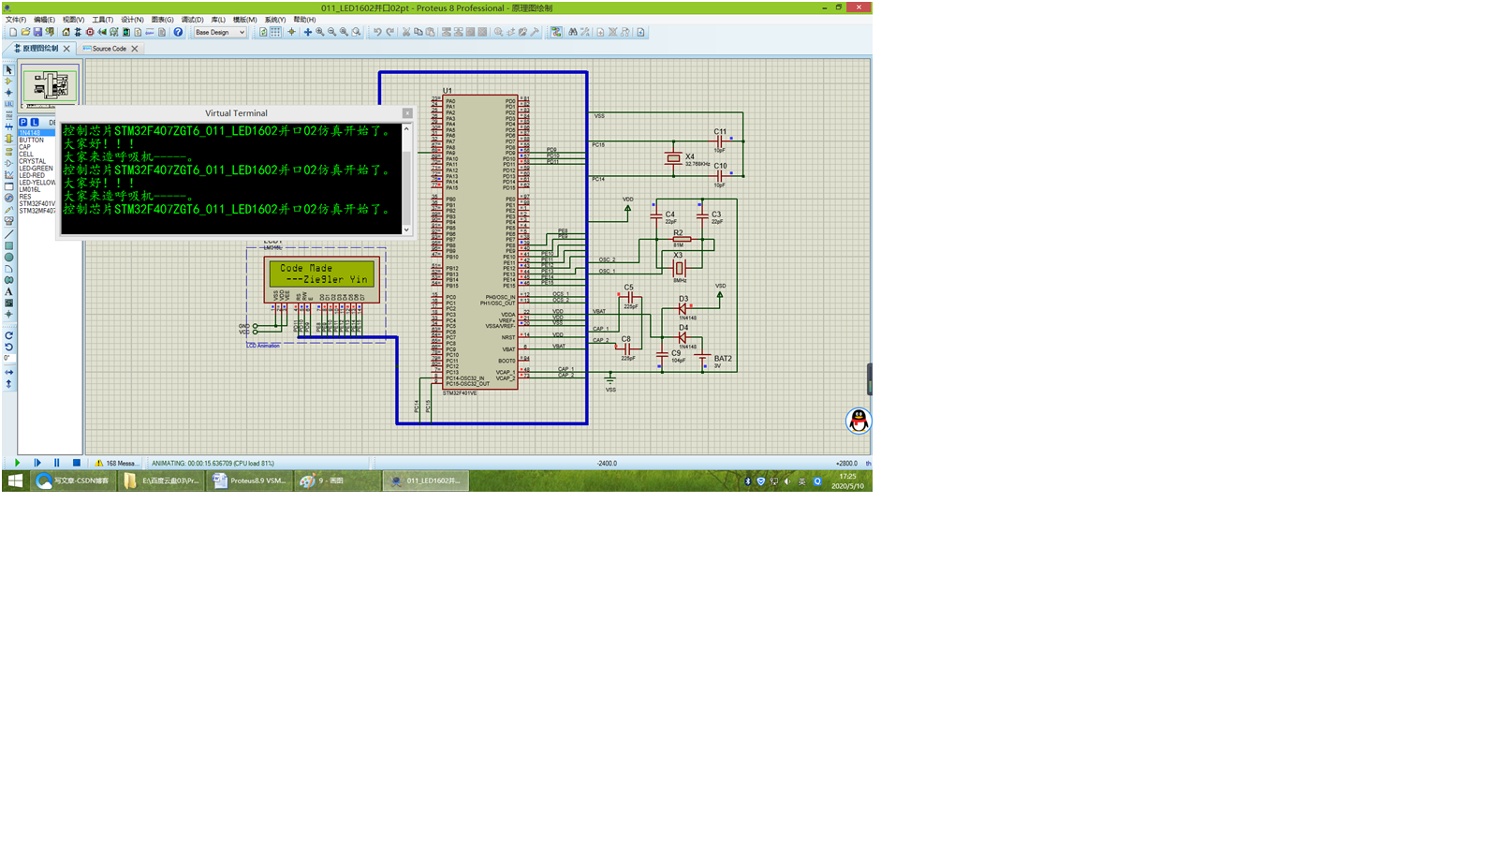The image size is (1498, 843).
Task: Select the 2D circle drawing tool
Action: [x=8, y=258]
